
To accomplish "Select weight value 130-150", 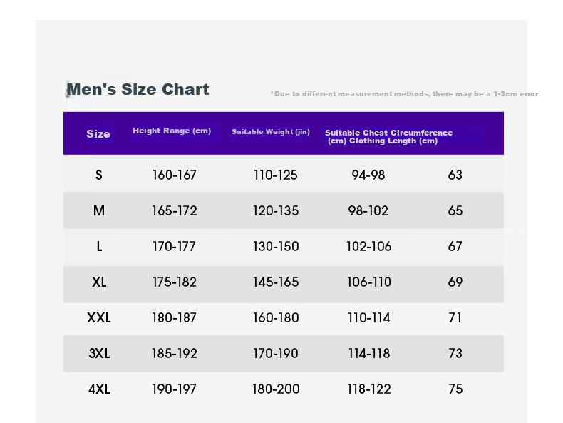I will [x=275, y=247].
